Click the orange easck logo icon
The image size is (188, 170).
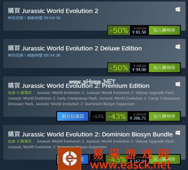pos(70,158)
